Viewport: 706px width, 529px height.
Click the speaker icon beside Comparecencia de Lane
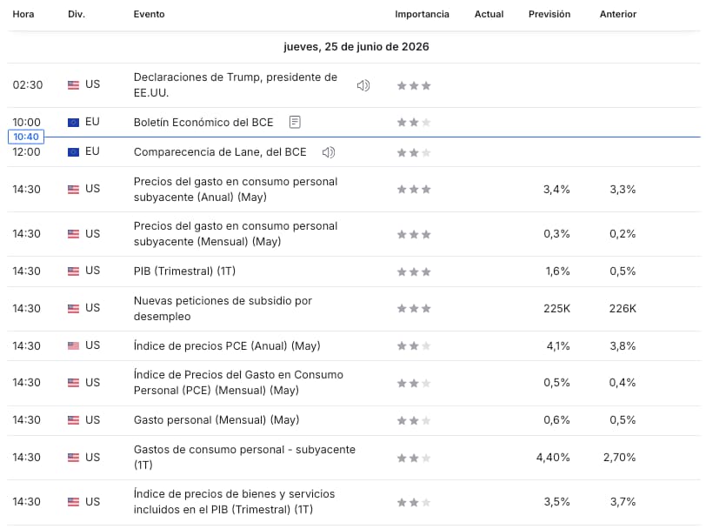click(329, 152)
